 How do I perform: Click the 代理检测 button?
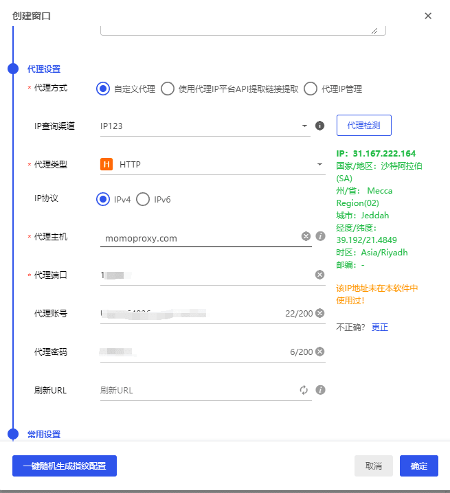[x=363, y=126]
